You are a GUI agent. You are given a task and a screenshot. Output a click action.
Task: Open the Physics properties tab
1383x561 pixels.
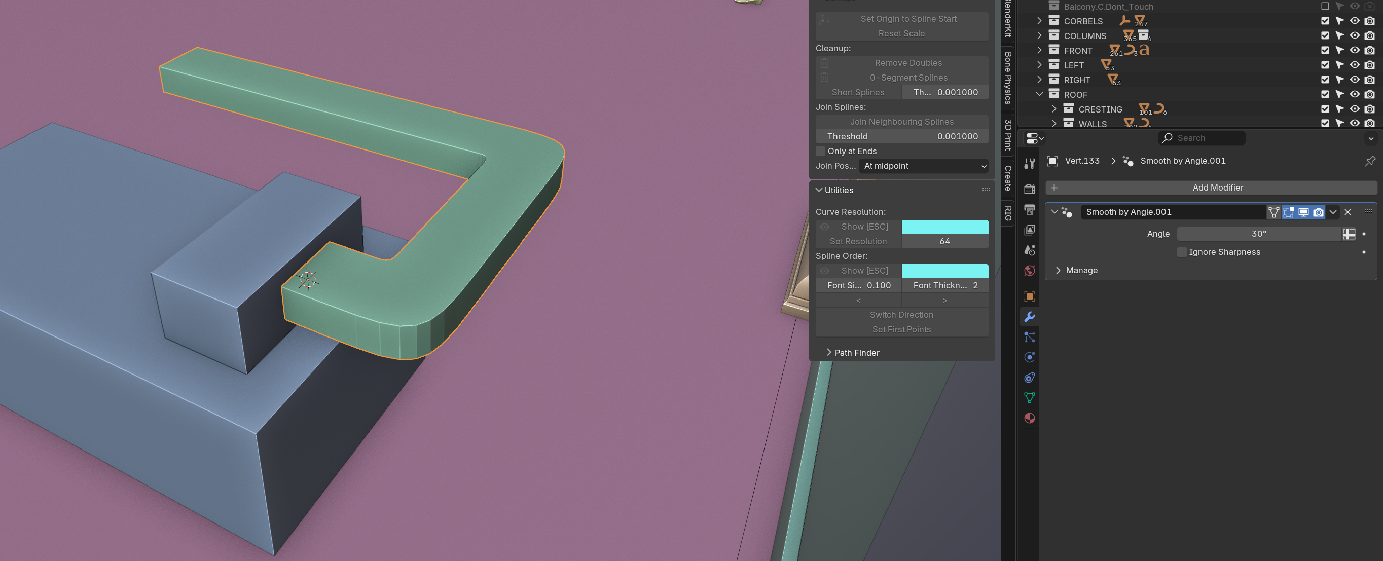tap(1029, 358)
